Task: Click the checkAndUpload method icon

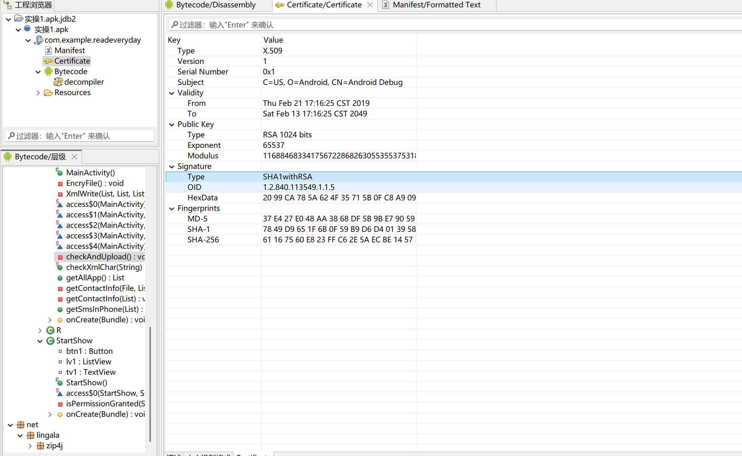Action: 60,257
